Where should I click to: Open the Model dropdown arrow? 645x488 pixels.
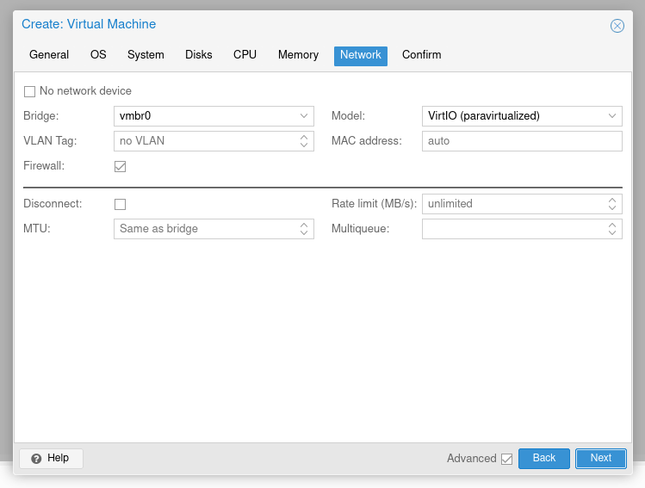tap(612, 116)
